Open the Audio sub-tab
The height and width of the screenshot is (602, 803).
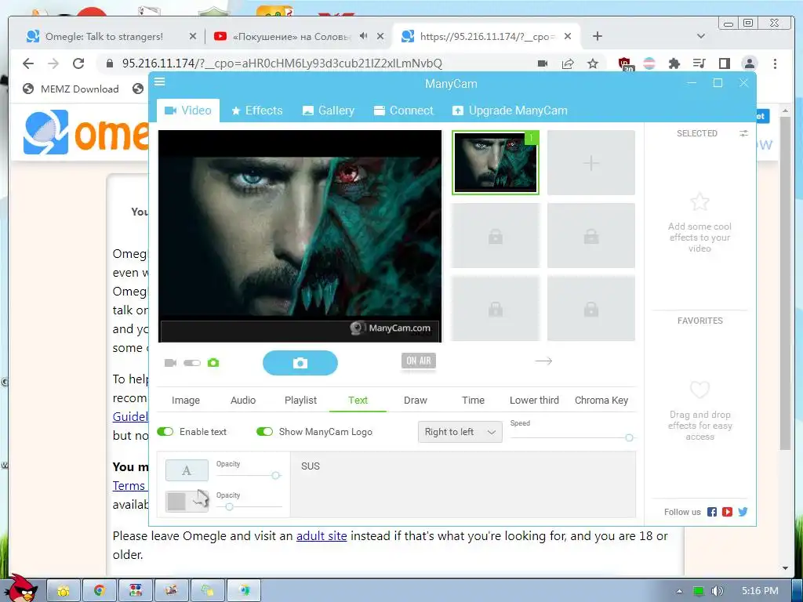[x=243, y=401]
